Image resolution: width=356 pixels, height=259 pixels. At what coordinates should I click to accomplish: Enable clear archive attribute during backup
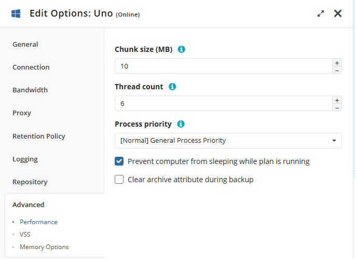tap(119, 180)
